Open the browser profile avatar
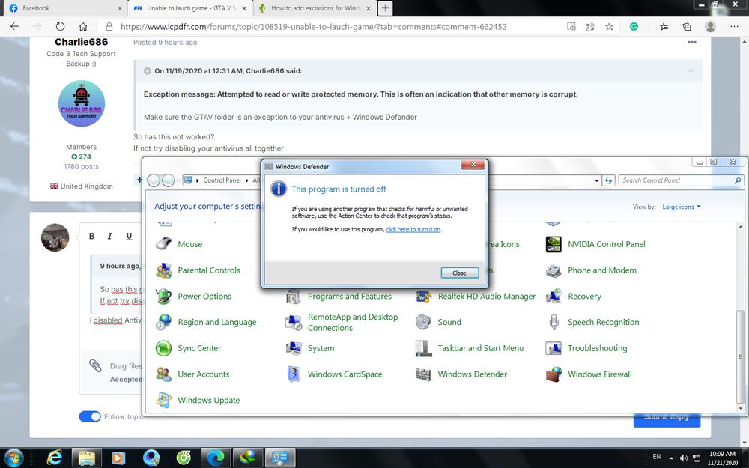Viewport: 749px width, 468px height. (710, 27)
